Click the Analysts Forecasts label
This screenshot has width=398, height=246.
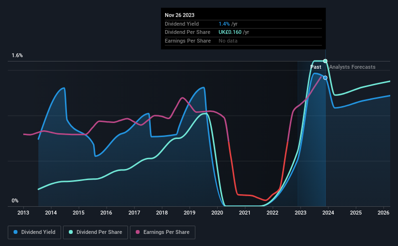coord(352,67)
